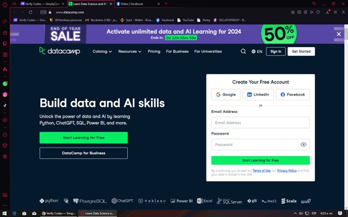This screenshot has width=348, height=217.
Task: Sign up with Facebook
Action: point(293,94)
